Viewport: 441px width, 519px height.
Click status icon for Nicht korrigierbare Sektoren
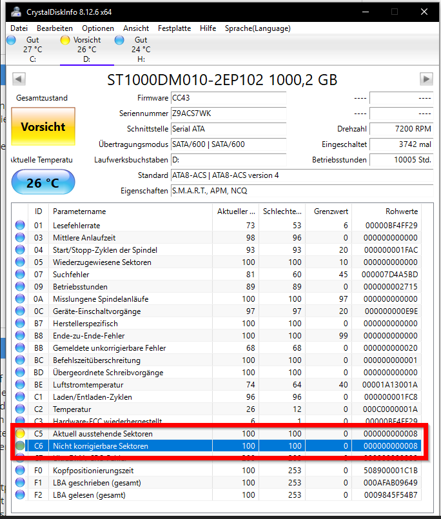(20, 446)
